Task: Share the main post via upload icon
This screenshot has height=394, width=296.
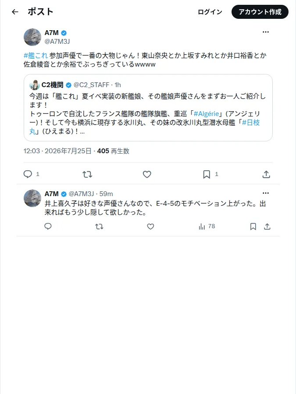Action: tap(266, 174)
